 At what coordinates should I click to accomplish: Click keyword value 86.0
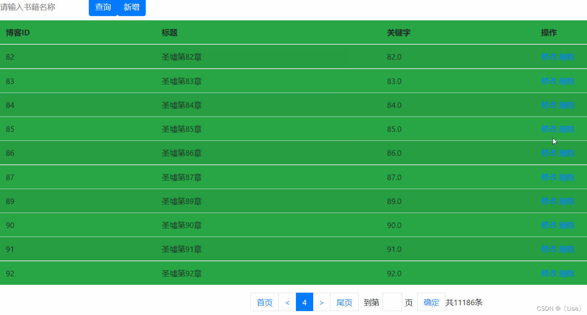(394, 153)
